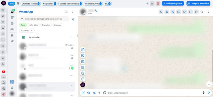
Task: Click the search or start new conversation field
Action: (44, 19)
